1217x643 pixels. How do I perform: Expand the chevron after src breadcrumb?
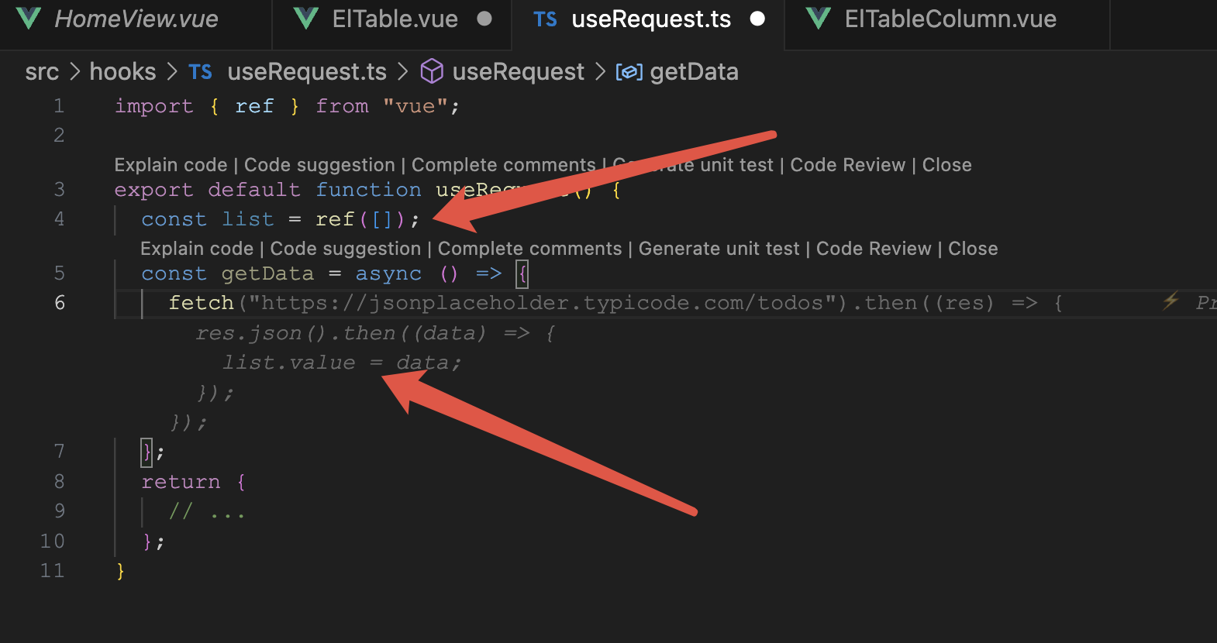[x=75, y=72]
